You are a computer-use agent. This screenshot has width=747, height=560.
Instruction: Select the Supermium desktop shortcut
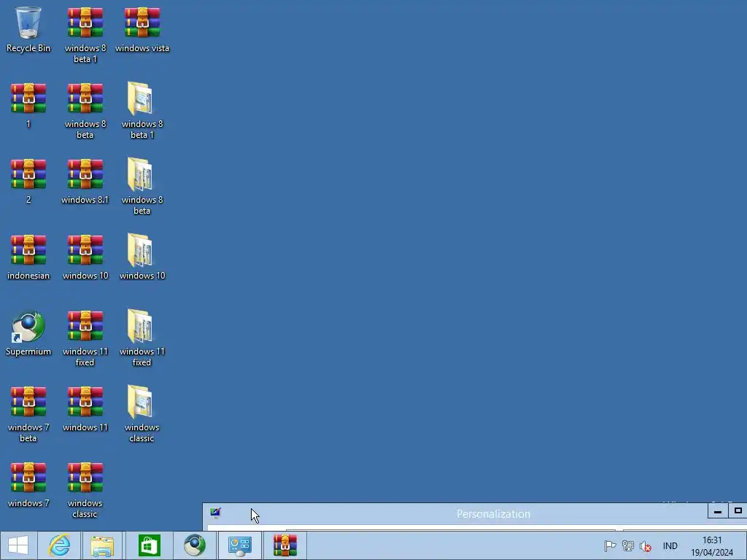point(28,332)
